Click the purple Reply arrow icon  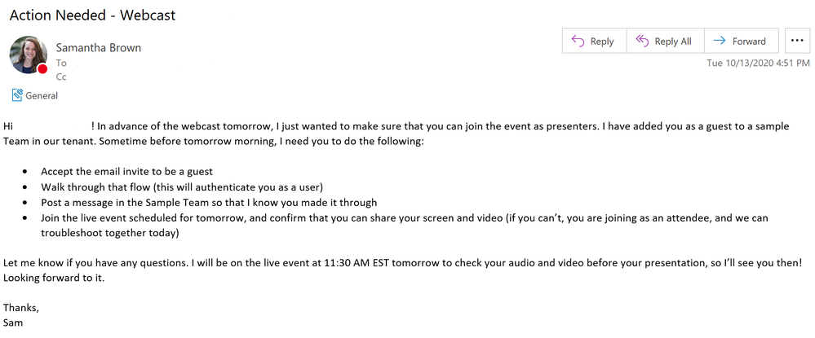point(578,41)
